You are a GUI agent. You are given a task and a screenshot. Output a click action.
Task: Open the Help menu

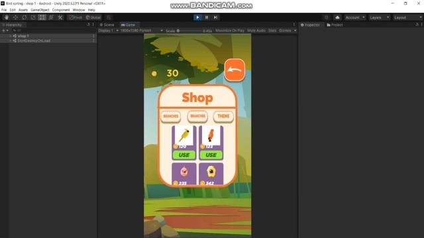pyautogui.click(x=91, y=10)
